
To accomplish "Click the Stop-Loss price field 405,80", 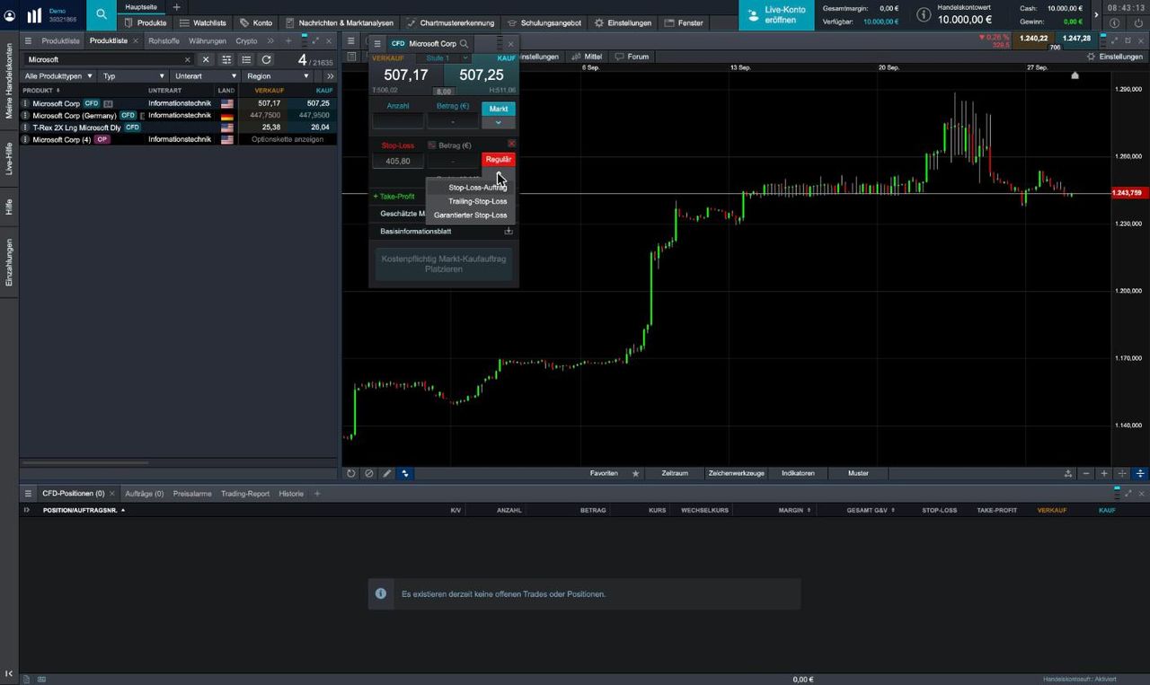I will [398, 161].
